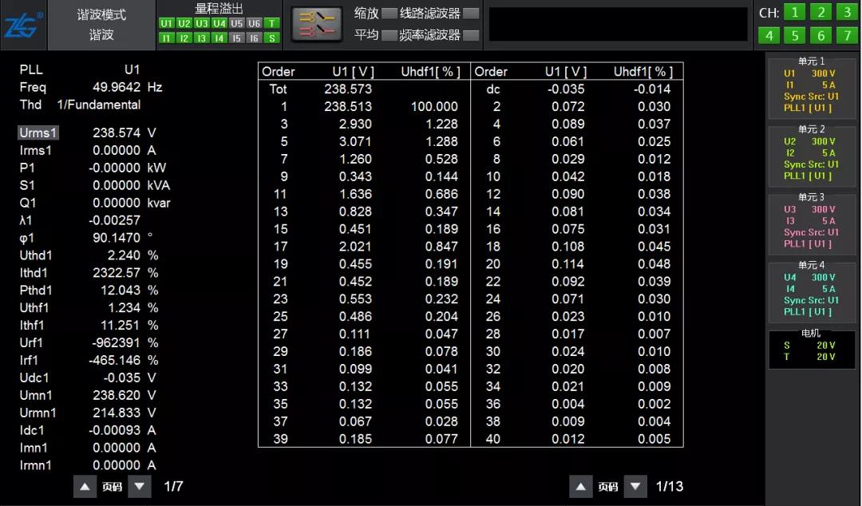Toggle the 平均 (average) indicator
862x506 pixels.
[x=389, y=35]
